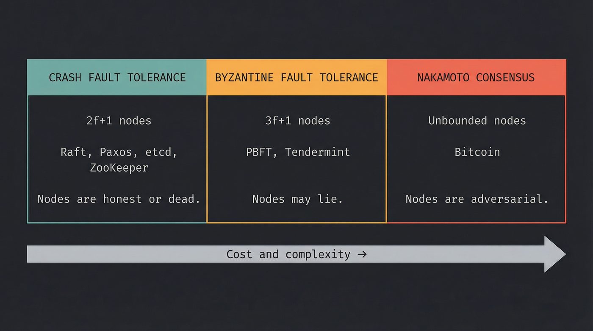Click the Nodes may lie text
Viewport: 593px width, 331px height.
[x=297, y=199]
